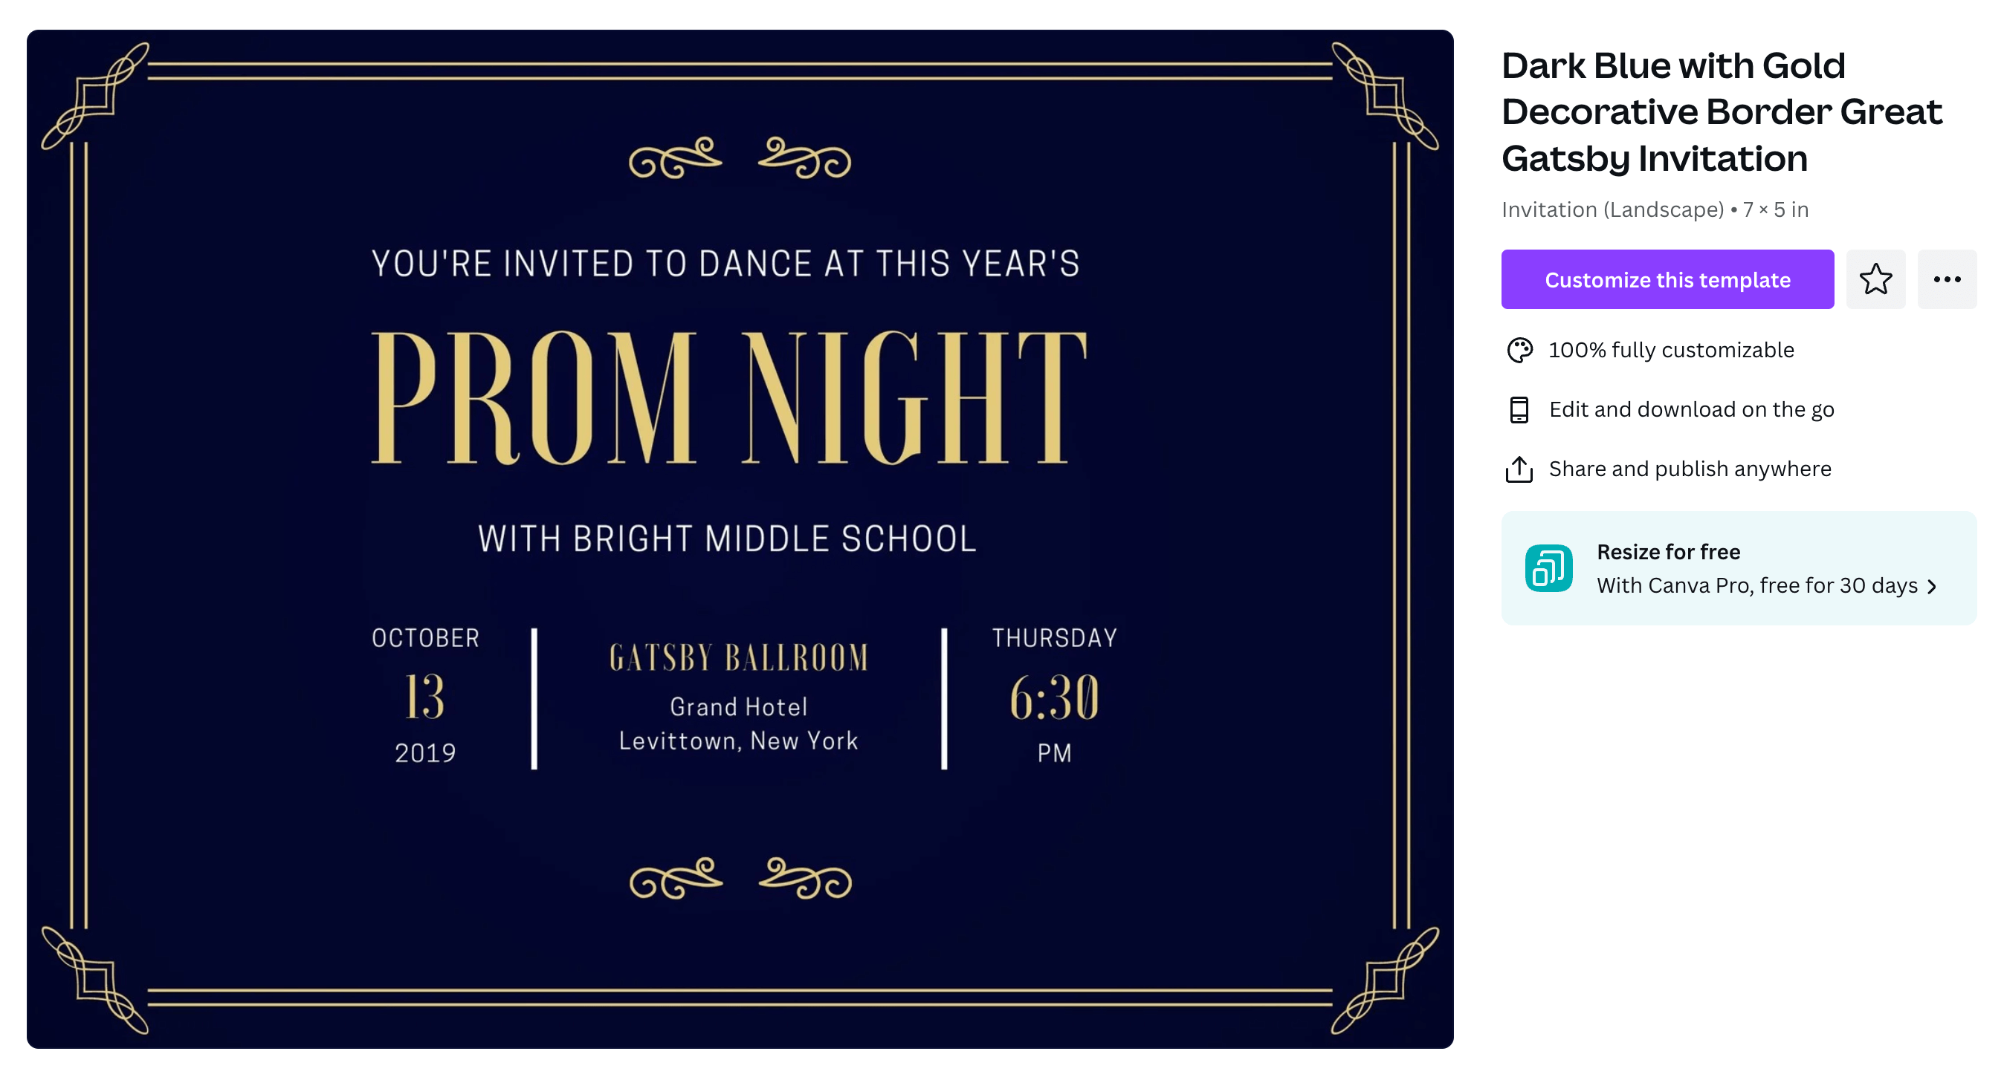This screenshot has width=2004, height=1080.
Task: Click the phone icon beside Edit and download
Action: tap(1519, 410)
